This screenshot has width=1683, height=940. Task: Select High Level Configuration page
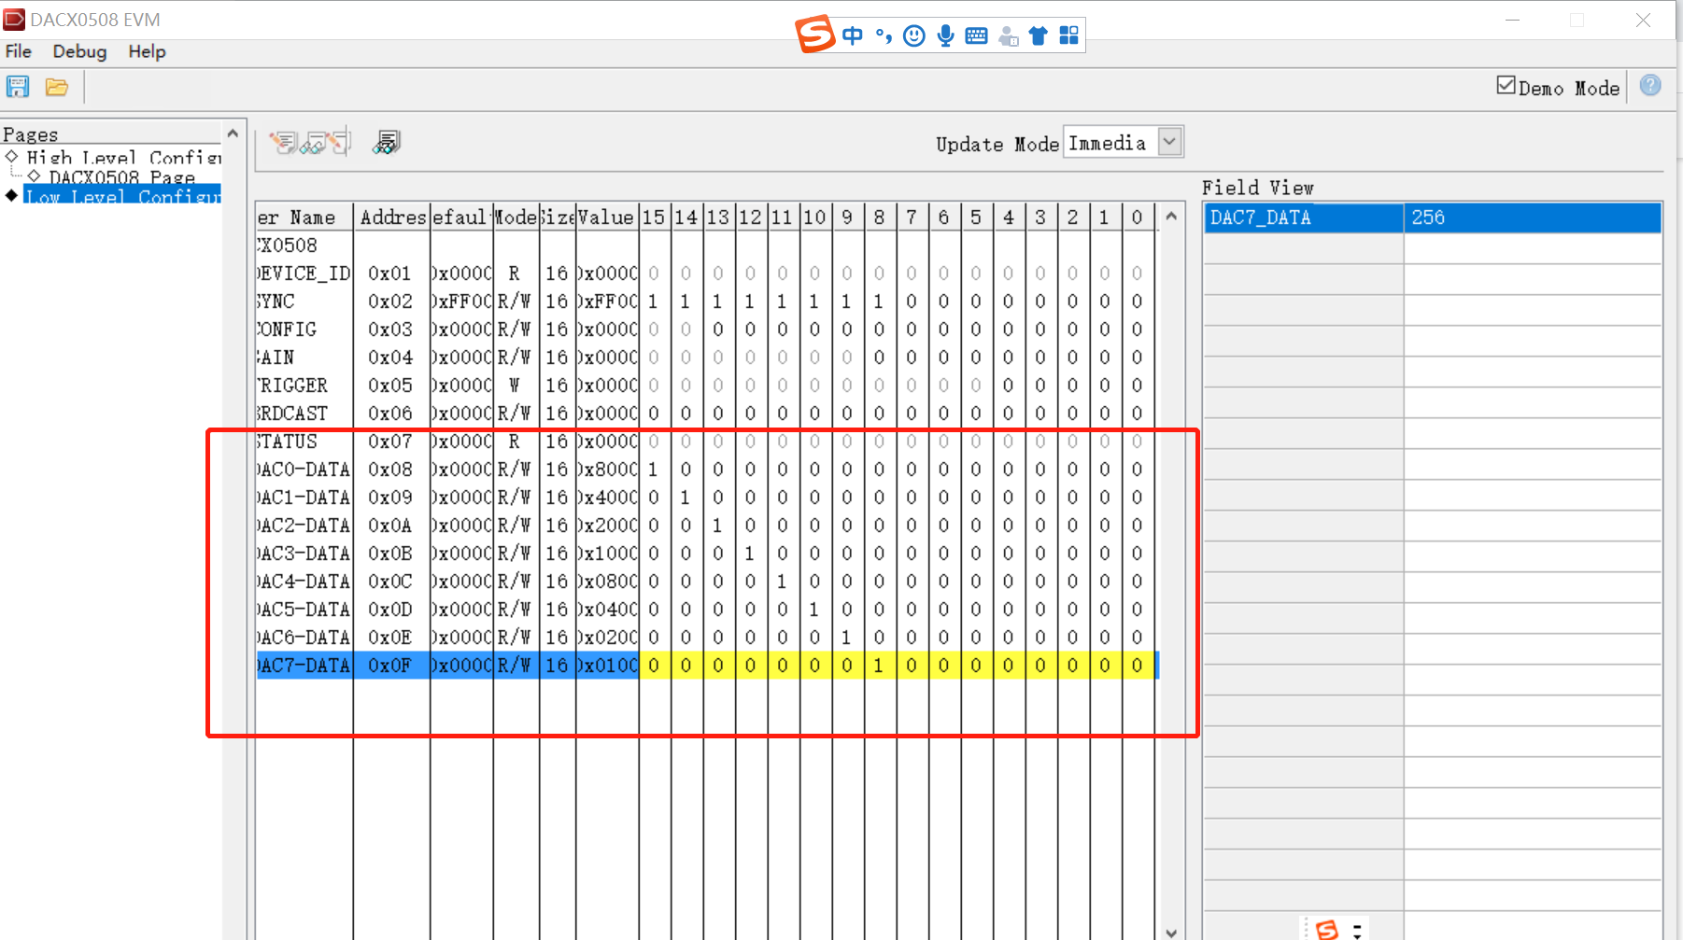click(x=123, y=157)
